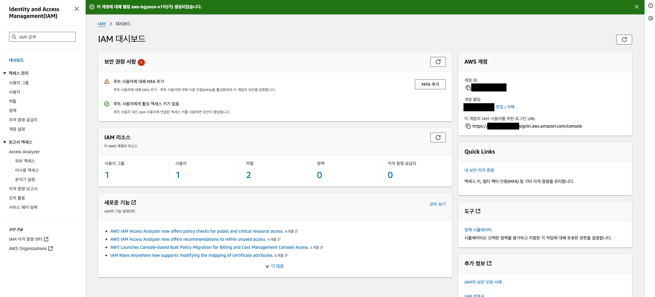The image size is (655, 297).
Task: Open the 사용자 그룹 count of 1
Action: coord(107,175)
